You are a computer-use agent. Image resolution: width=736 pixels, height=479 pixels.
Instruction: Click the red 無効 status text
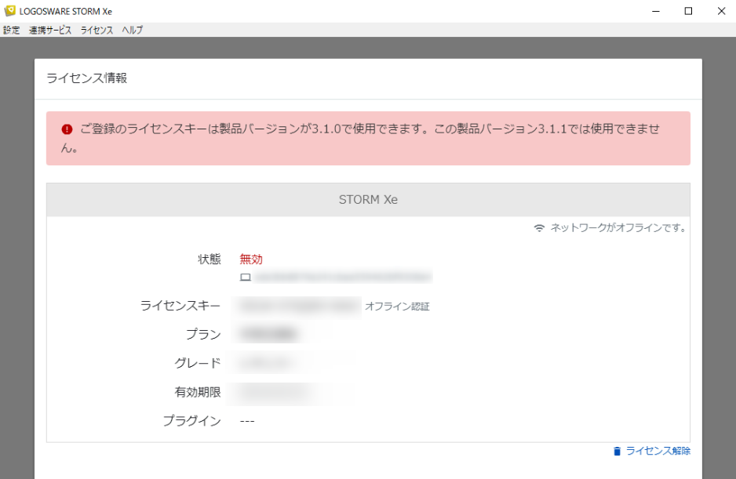tap(251, 259)
